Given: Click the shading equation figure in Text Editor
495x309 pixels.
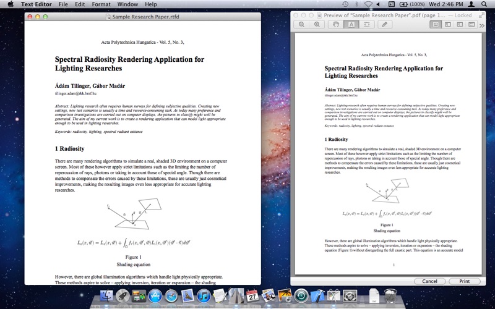Looking at the screenshot, I should click(x=134, y=242).
